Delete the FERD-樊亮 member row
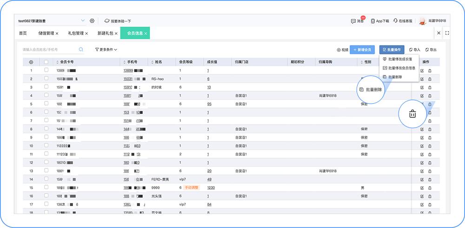Image resolution: width=465 pixels, height=228 pixels. point(430,180)
